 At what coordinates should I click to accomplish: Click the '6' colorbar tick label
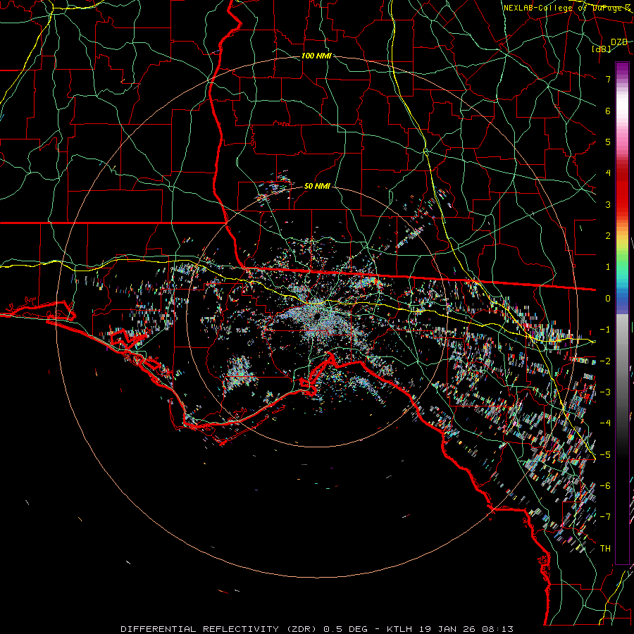[x=608, y=111]
